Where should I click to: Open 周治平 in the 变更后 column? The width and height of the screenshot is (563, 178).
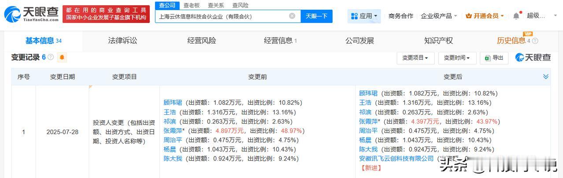tap(368, 131)
